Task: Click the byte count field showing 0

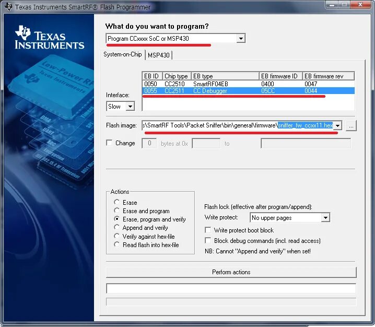Action: click(x=149, y=143)
